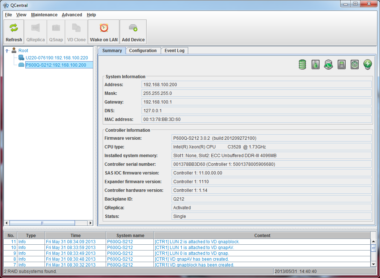The image size is (380, 278).
Task: Select device U220-076190:192.168.100.220
Action: click(x=57, y=58)
